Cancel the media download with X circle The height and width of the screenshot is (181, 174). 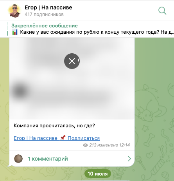72,61
